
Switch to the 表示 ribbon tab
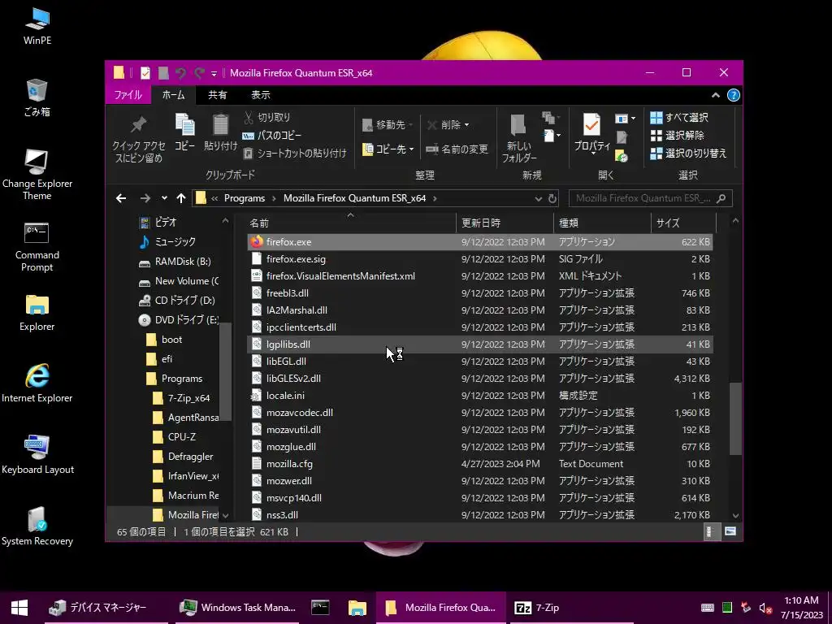pos(261,95)
